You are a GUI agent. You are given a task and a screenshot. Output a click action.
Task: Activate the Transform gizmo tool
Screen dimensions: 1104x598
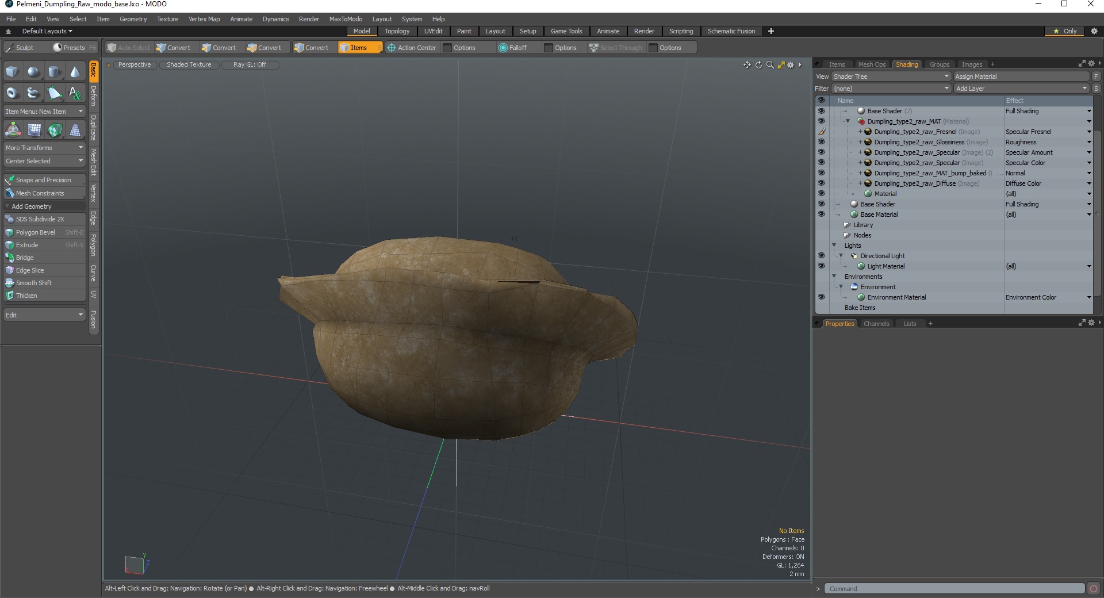13,130
